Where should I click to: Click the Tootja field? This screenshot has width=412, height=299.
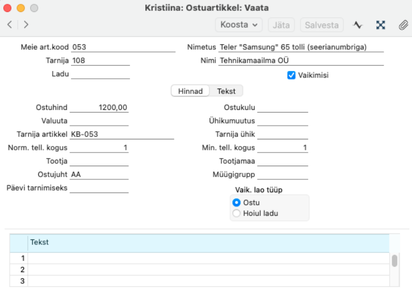coord(99,161)
